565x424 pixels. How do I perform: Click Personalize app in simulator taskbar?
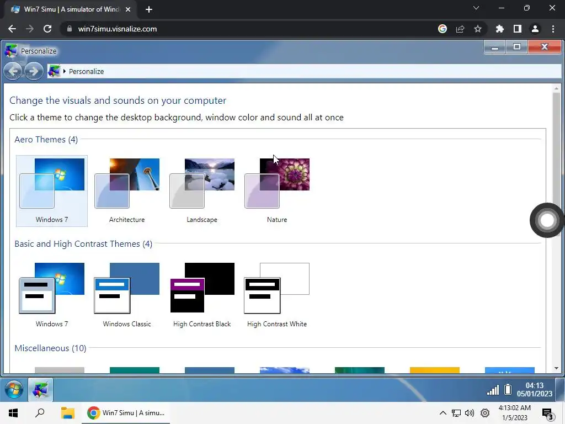pos(40,390)
